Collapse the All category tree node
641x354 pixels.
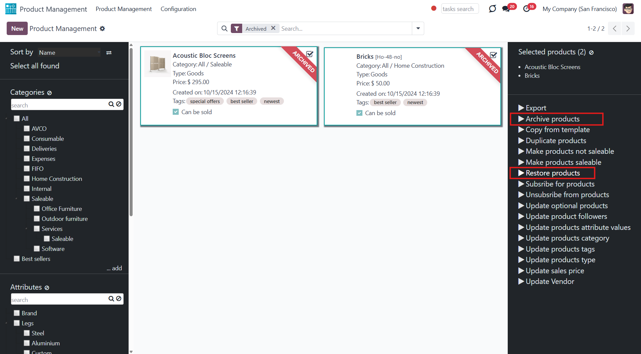(x=6, y=118)
